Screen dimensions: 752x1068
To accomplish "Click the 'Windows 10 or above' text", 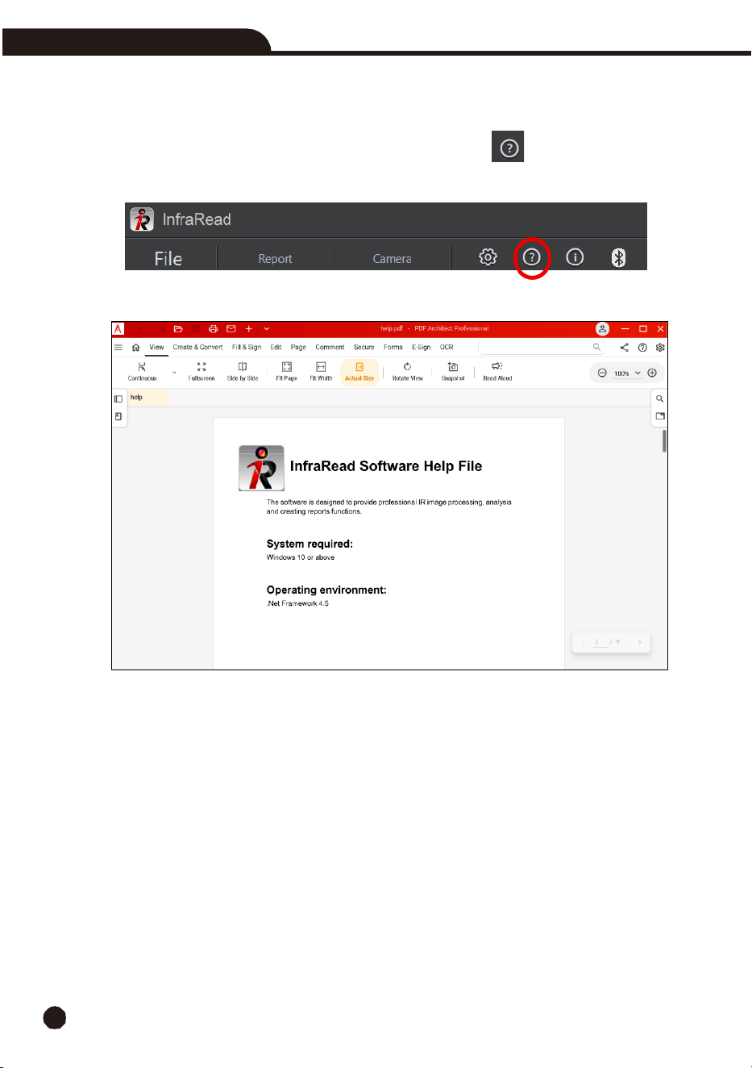I will point(301,557).
